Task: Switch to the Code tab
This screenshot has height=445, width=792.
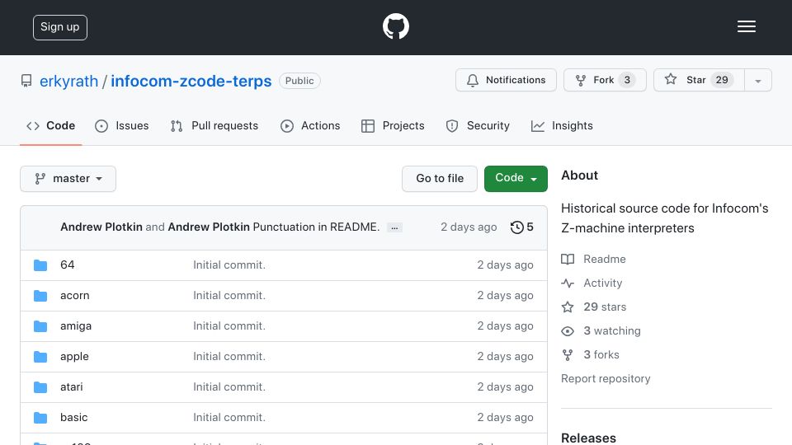Action: [50, 125]
